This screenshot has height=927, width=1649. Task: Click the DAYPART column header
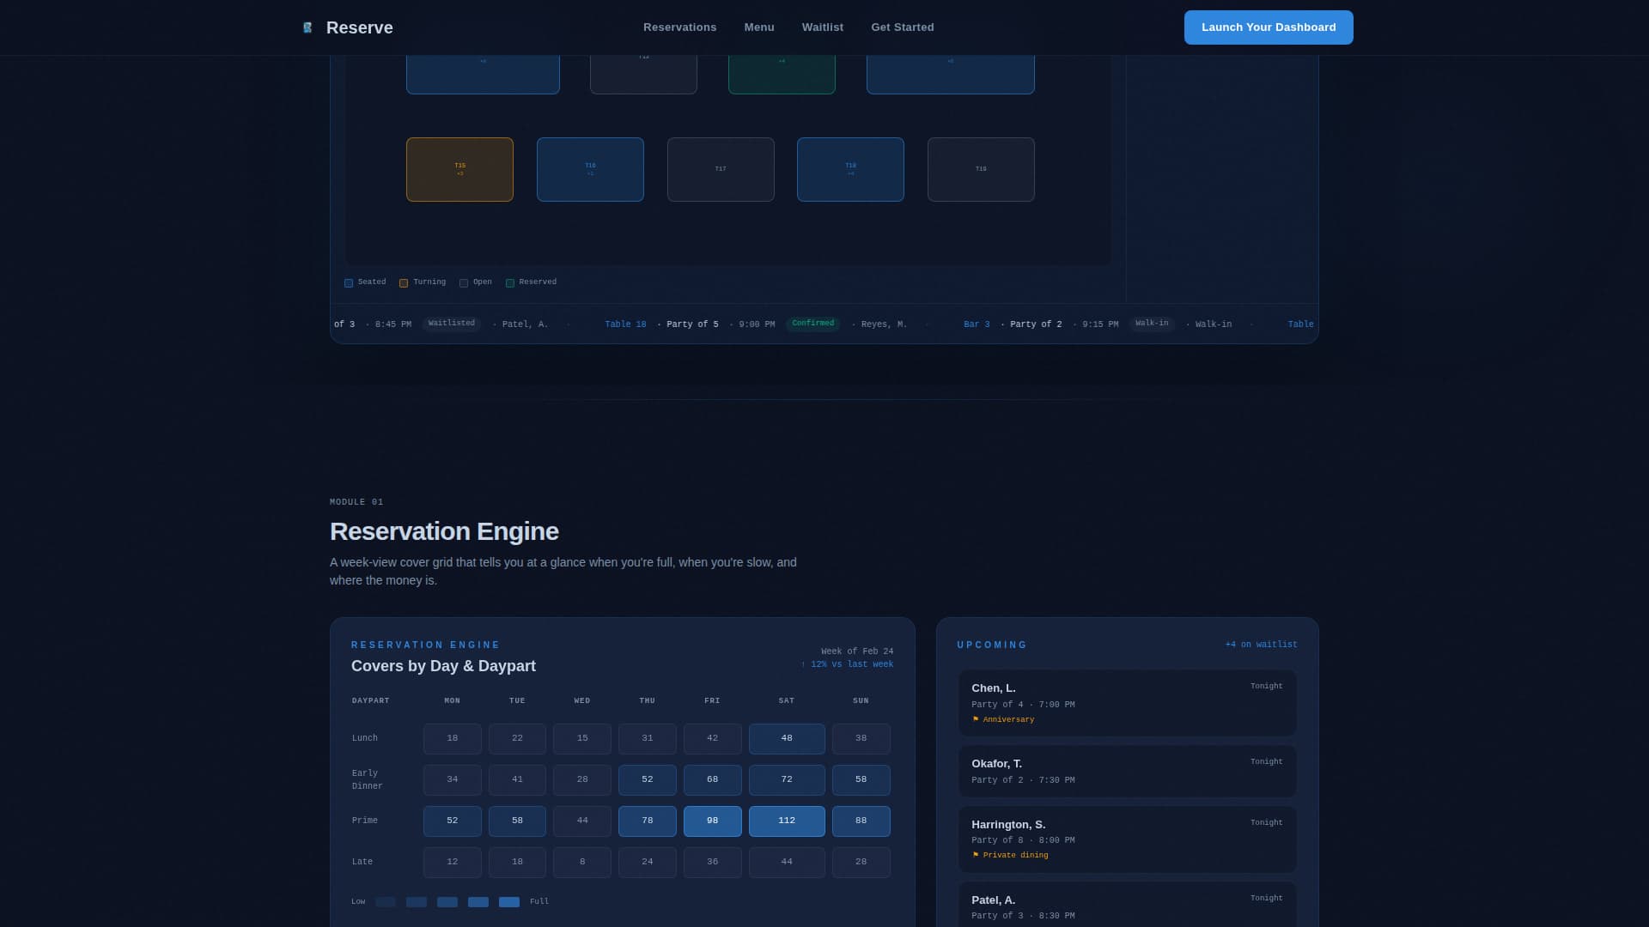tap(370, 701)
